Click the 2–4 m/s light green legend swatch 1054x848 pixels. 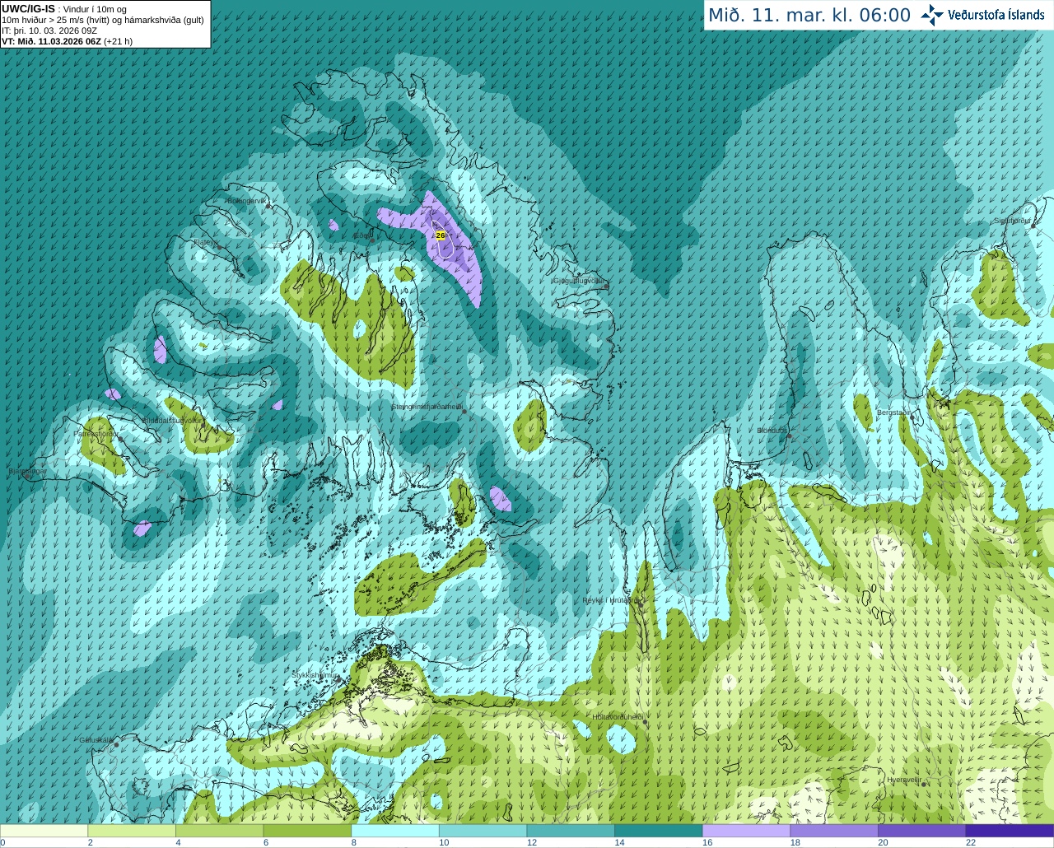pyautogui.click(x=132, y=831)
